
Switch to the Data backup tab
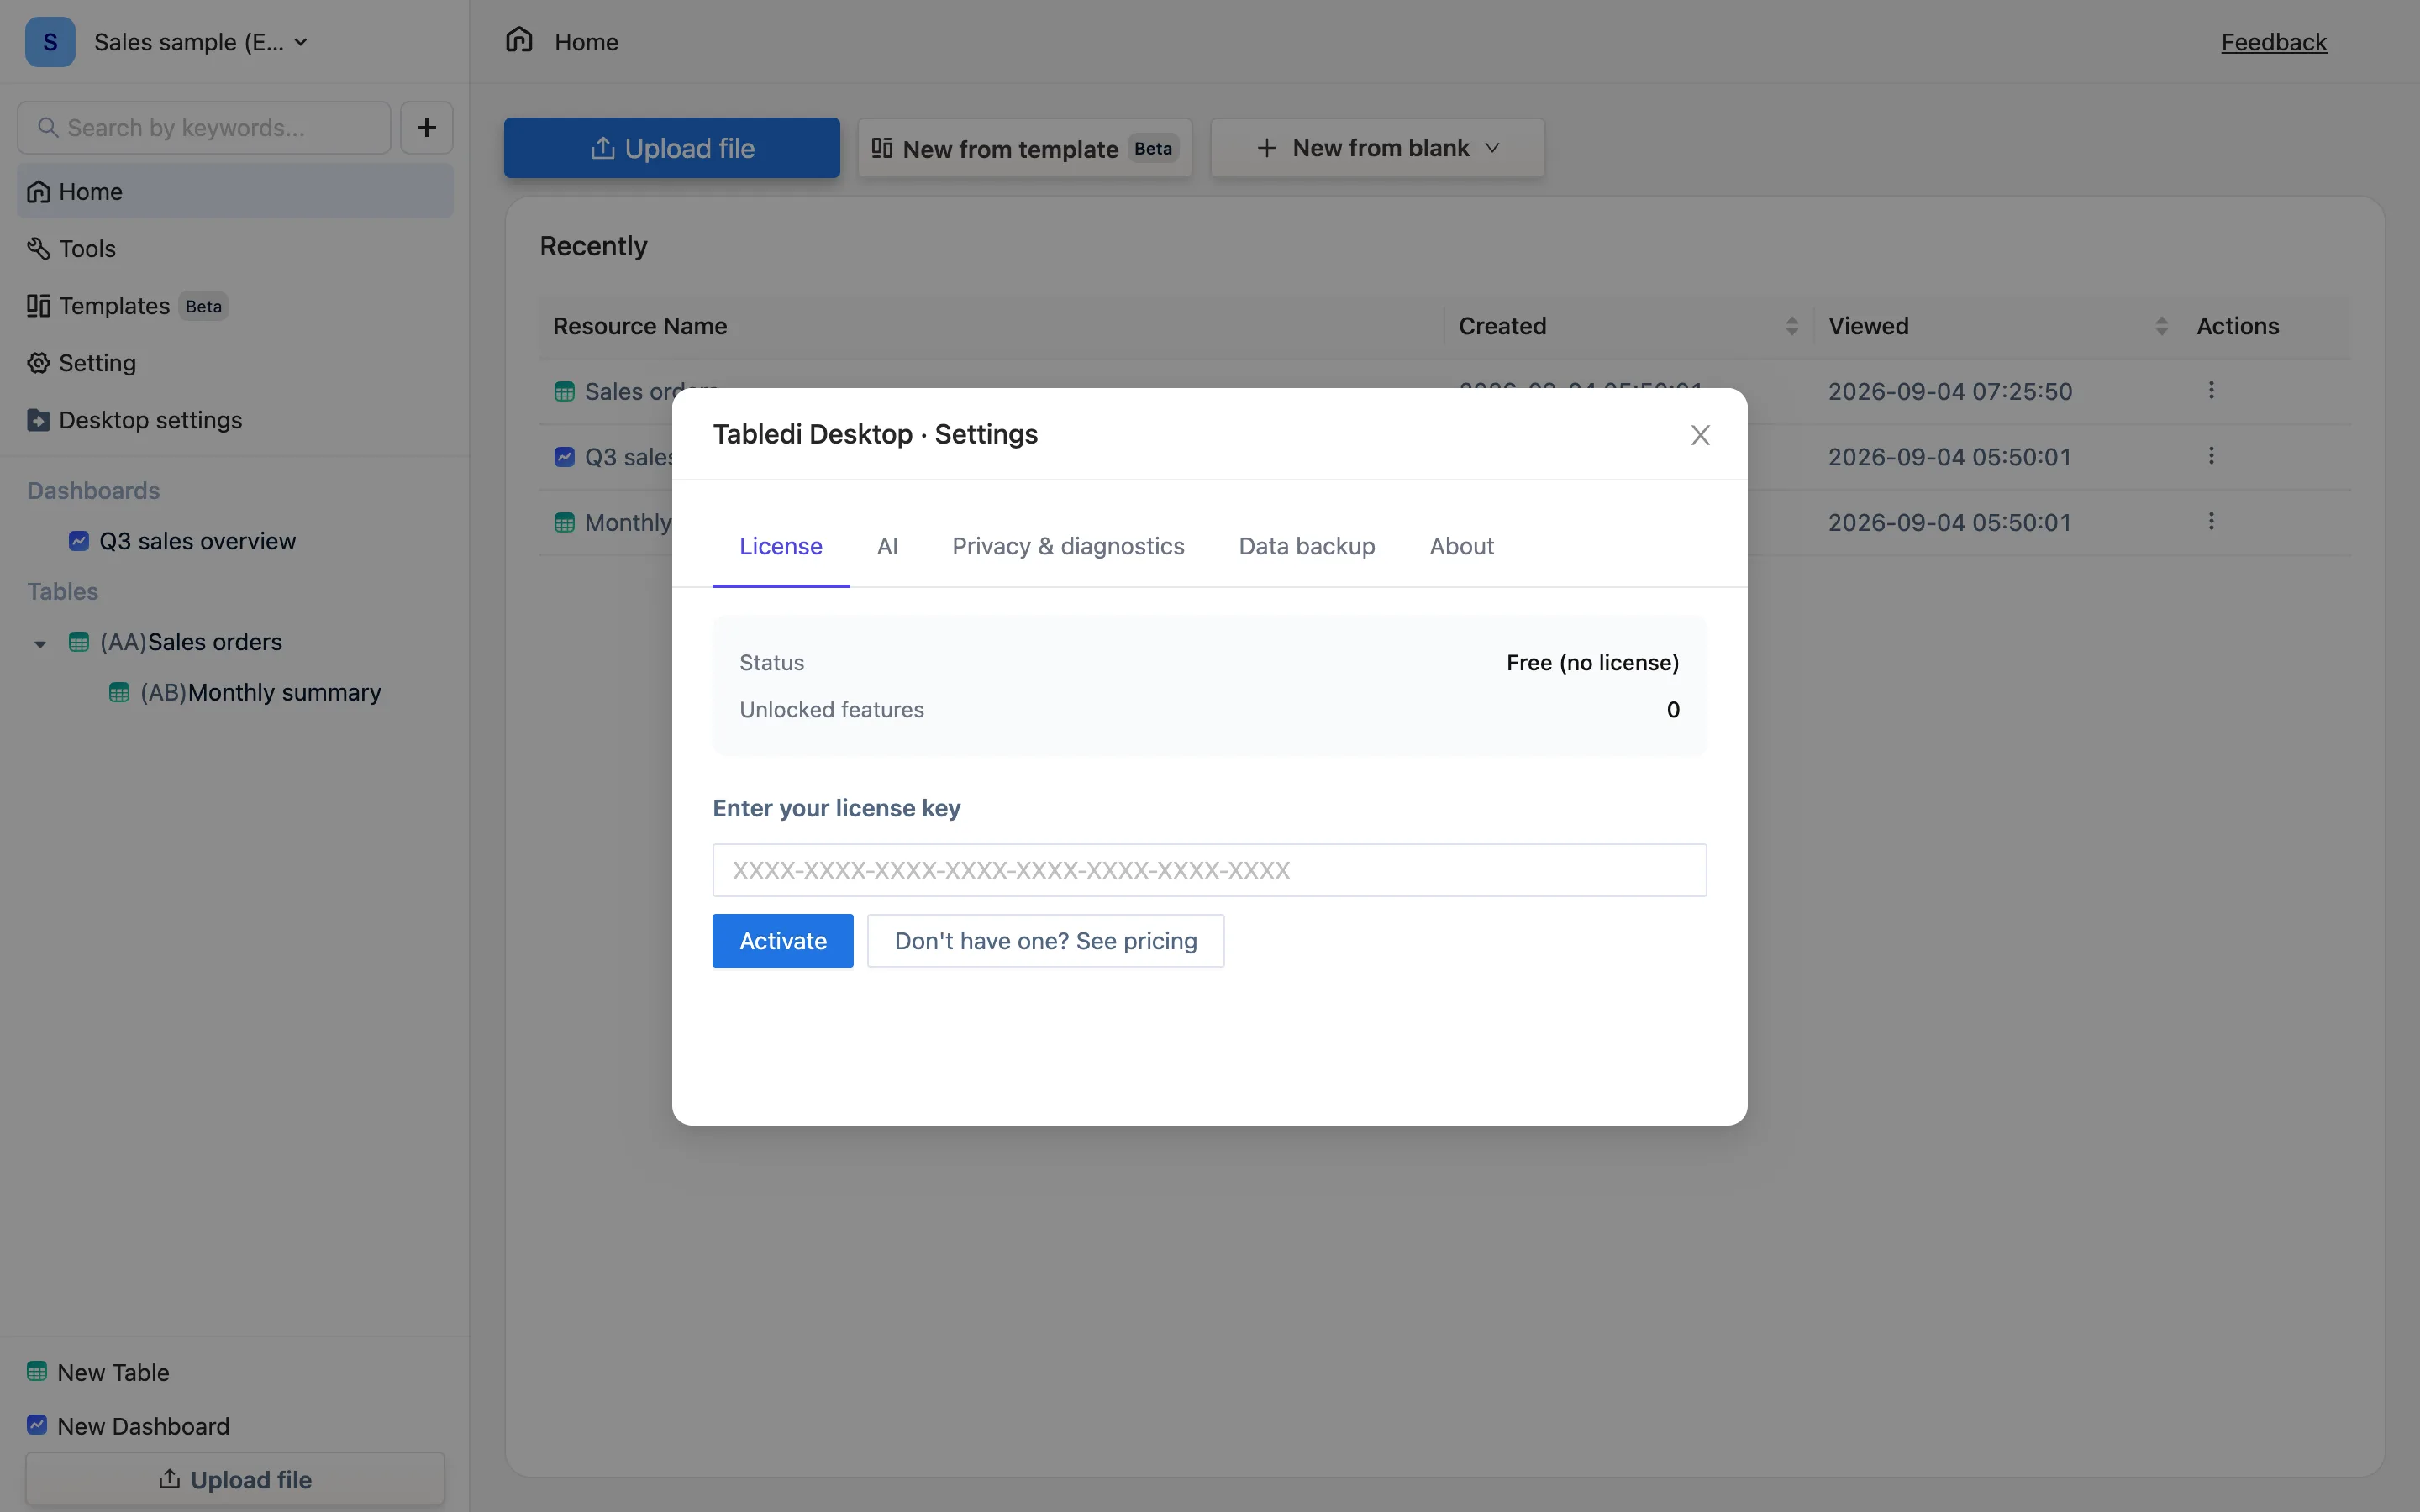point(1307,546)
